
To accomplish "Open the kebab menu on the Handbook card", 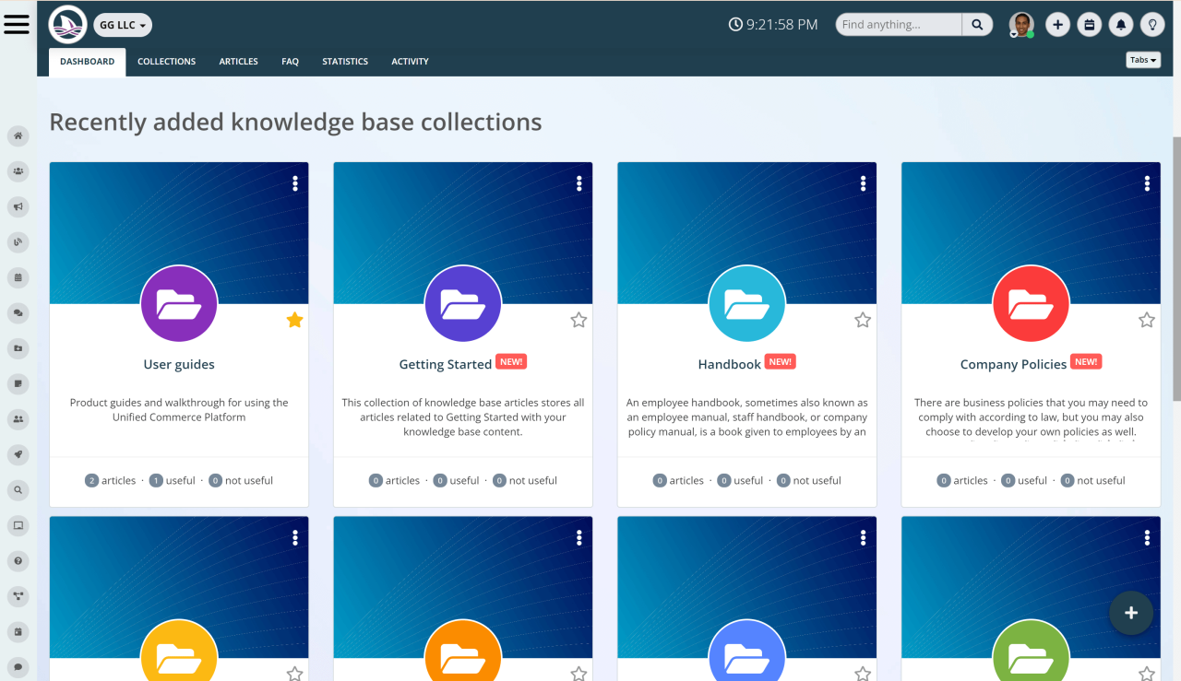I will (x=863, y=182).
